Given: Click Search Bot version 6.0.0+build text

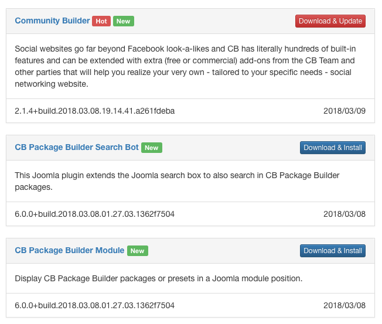Looking at the screenshot, I should 94,214.
